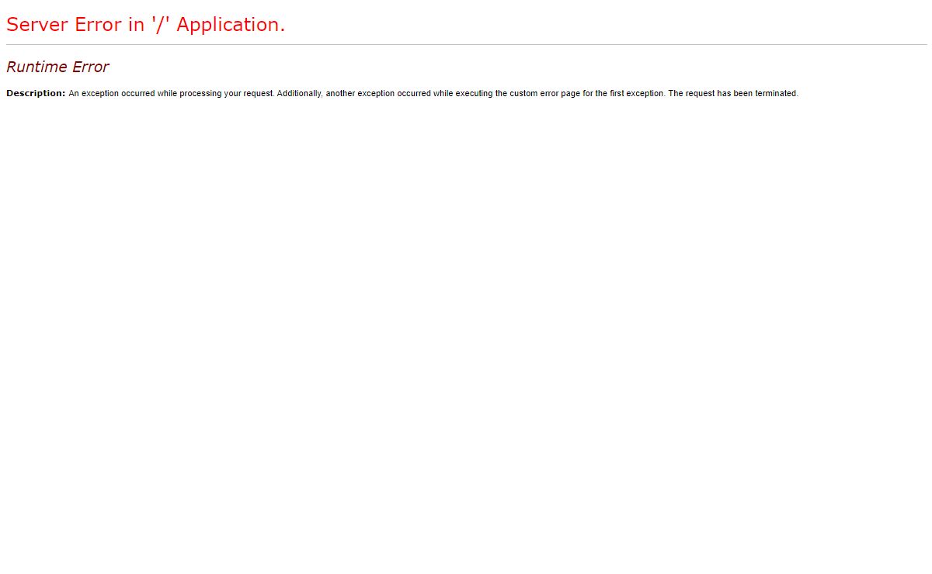Click the sentence starting "An exception occurred while processing"
932x574 pixels.
433,93
